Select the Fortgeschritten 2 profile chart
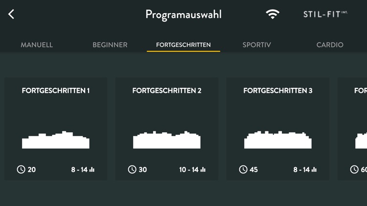Image resolution: width=367 pixels, height=206 pixels. pos(167,140)
